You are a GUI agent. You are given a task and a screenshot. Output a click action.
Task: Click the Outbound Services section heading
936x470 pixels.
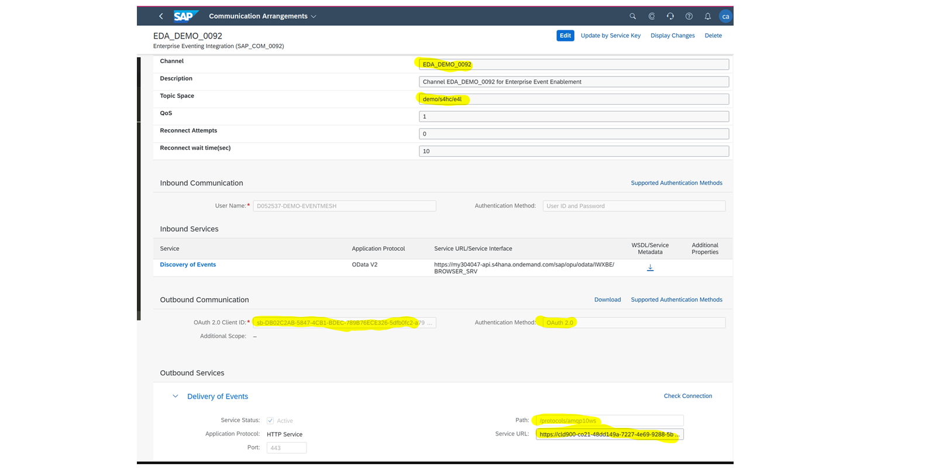tap(192, 373)
